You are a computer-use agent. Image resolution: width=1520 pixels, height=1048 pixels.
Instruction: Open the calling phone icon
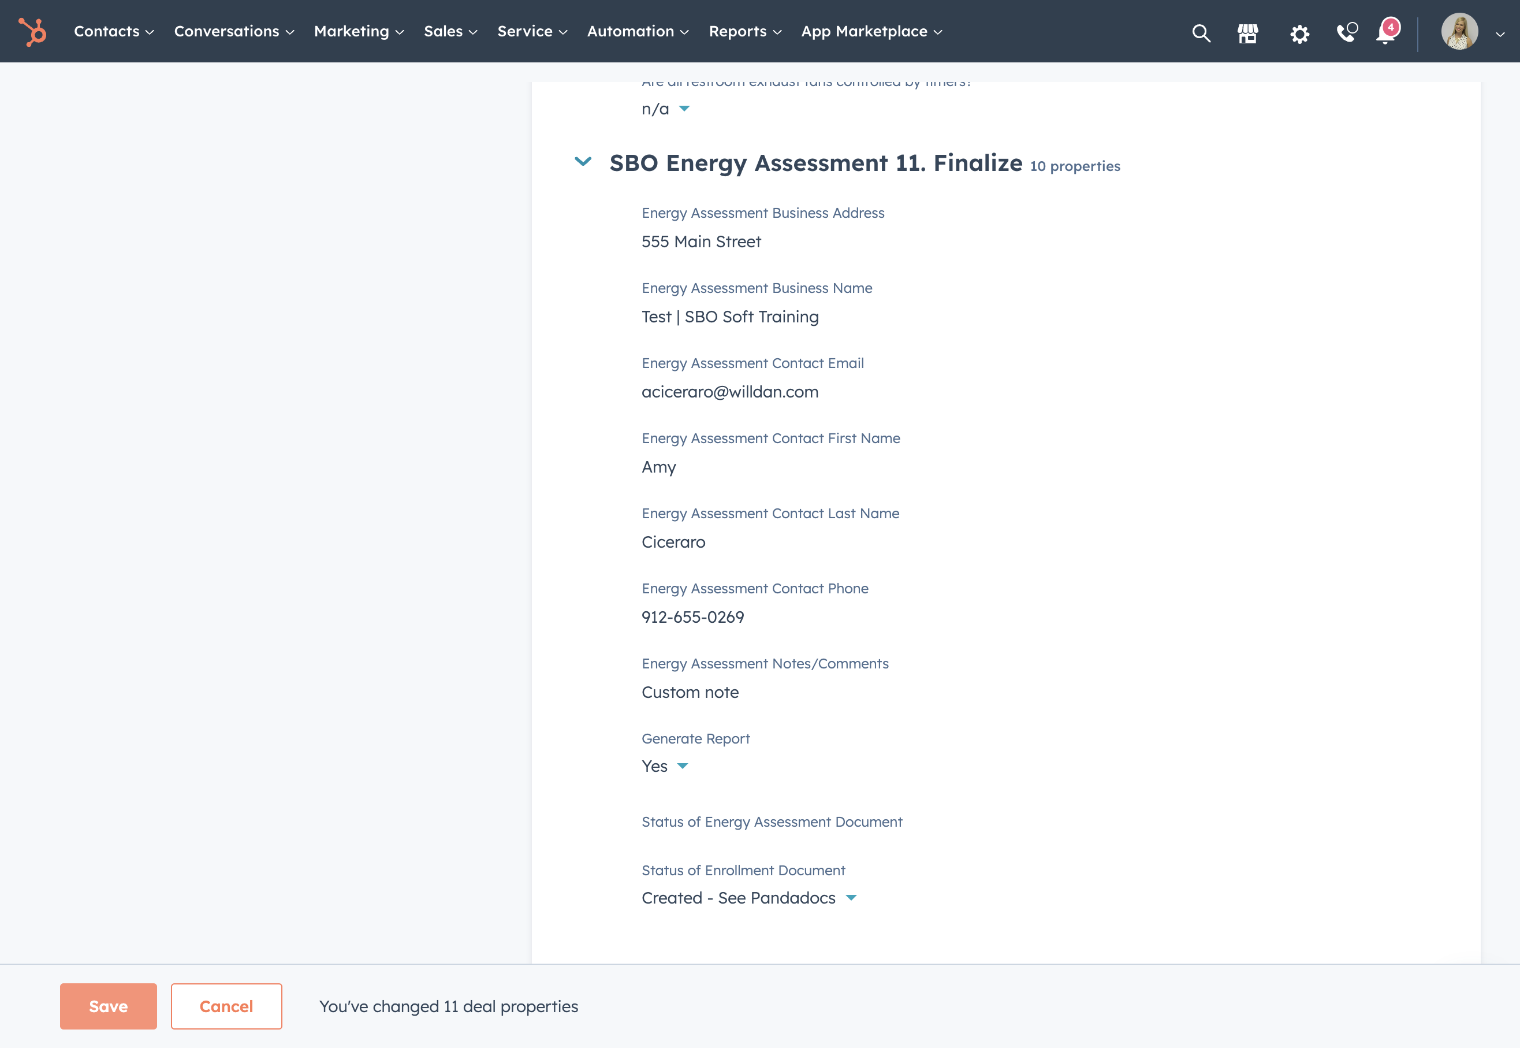(x=1346, y=32)
